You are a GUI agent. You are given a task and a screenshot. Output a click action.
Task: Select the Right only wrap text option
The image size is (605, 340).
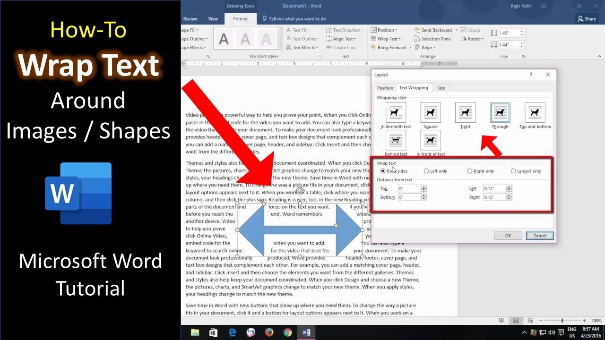point(481,171)
